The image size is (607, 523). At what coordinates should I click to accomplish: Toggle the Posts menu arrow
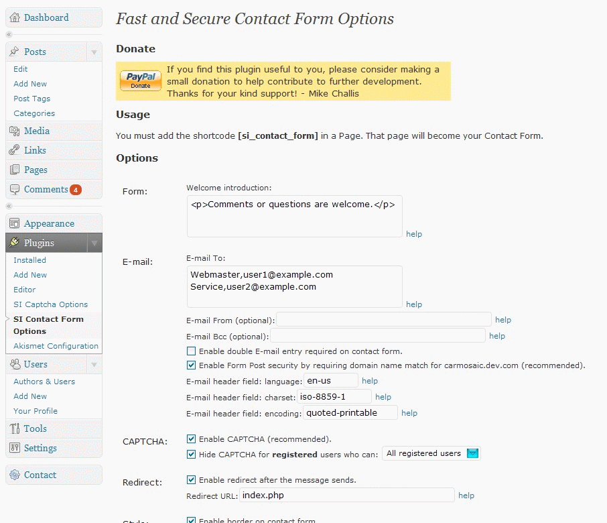pos(94,52)
